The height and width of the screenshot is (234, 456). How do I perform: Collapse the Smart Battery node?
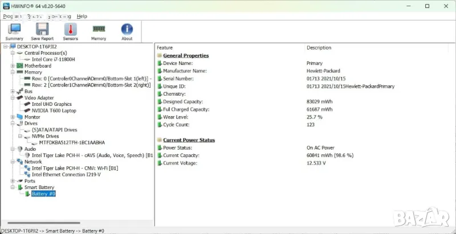coord(13,187)
